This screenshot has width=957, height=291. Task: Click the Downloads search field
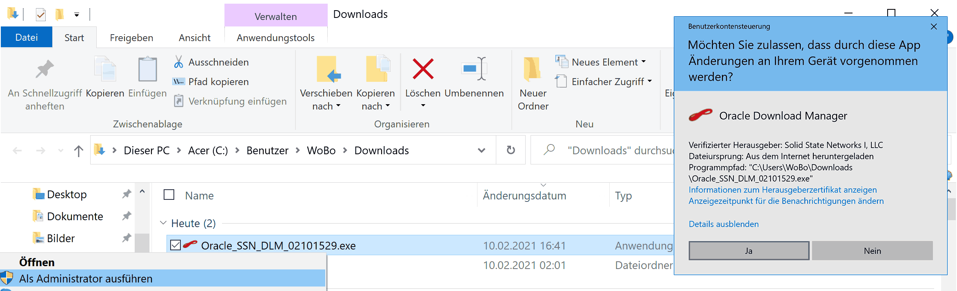click(618, 151)
